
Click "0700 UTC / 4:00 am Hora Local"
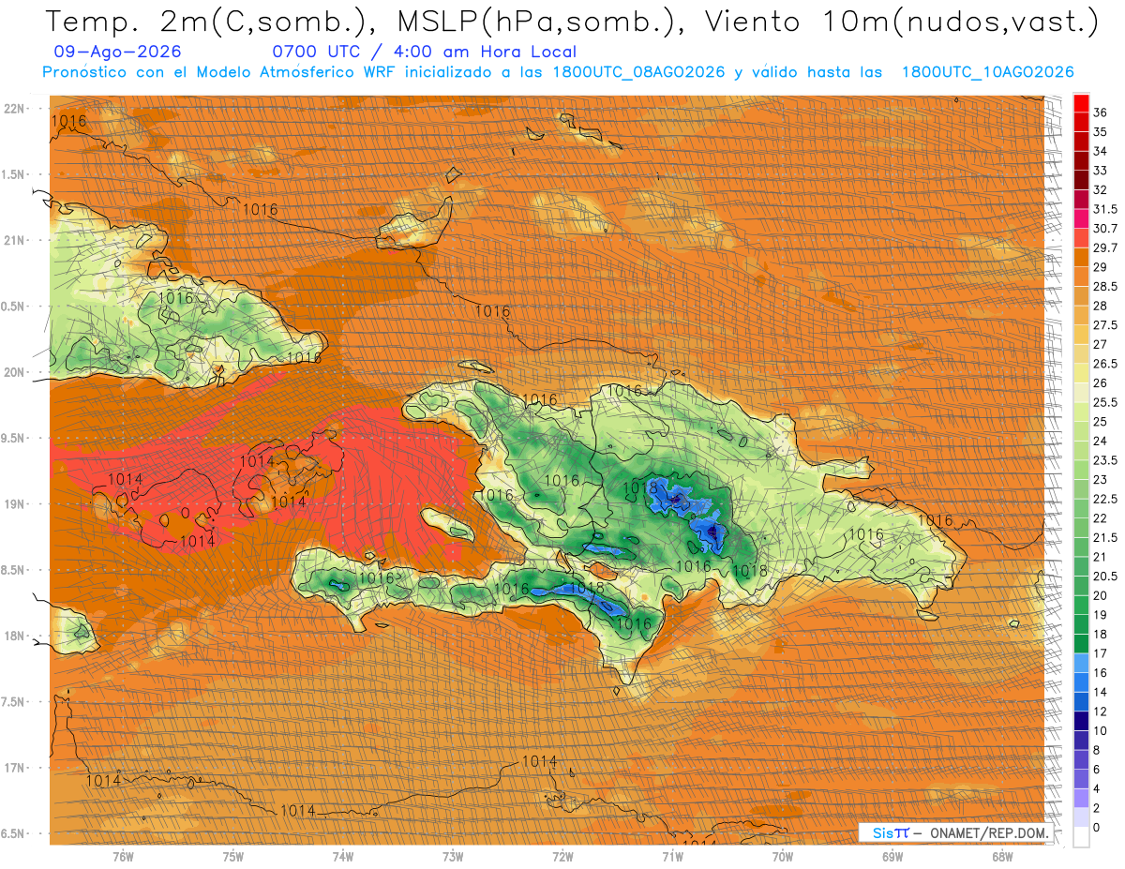coord(424,52)
